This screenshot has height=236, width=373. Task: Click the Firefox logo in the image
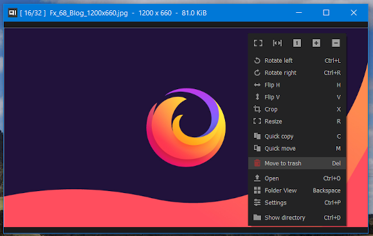(186, 128)
